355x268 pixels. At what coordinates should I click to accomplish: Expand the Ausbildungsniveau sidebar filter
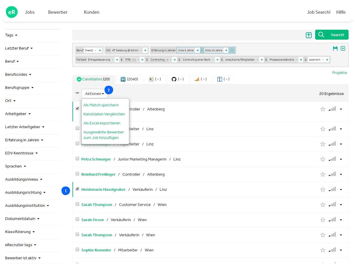pos(24,179)
